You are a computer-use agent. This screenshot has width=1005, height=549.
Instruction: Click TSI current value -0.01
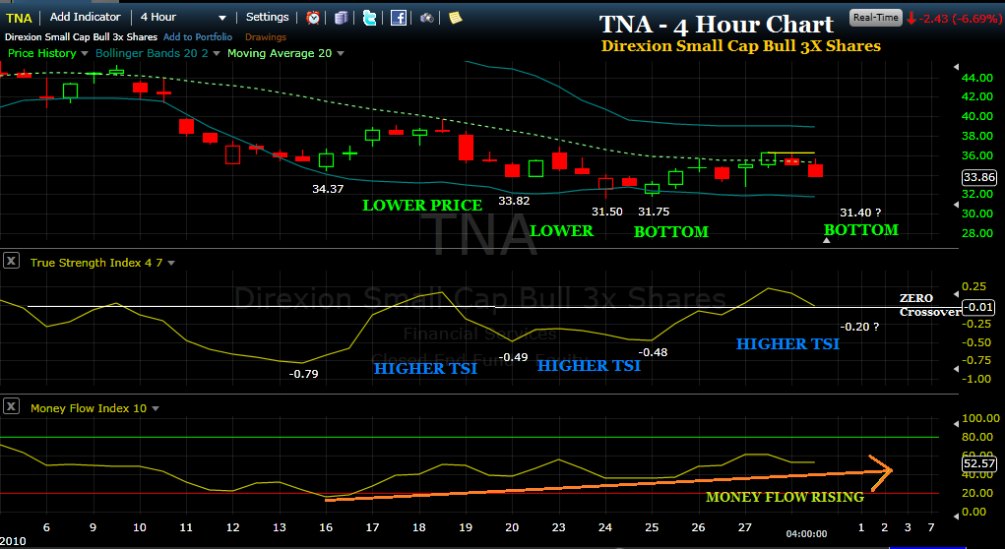coord(980,308)
